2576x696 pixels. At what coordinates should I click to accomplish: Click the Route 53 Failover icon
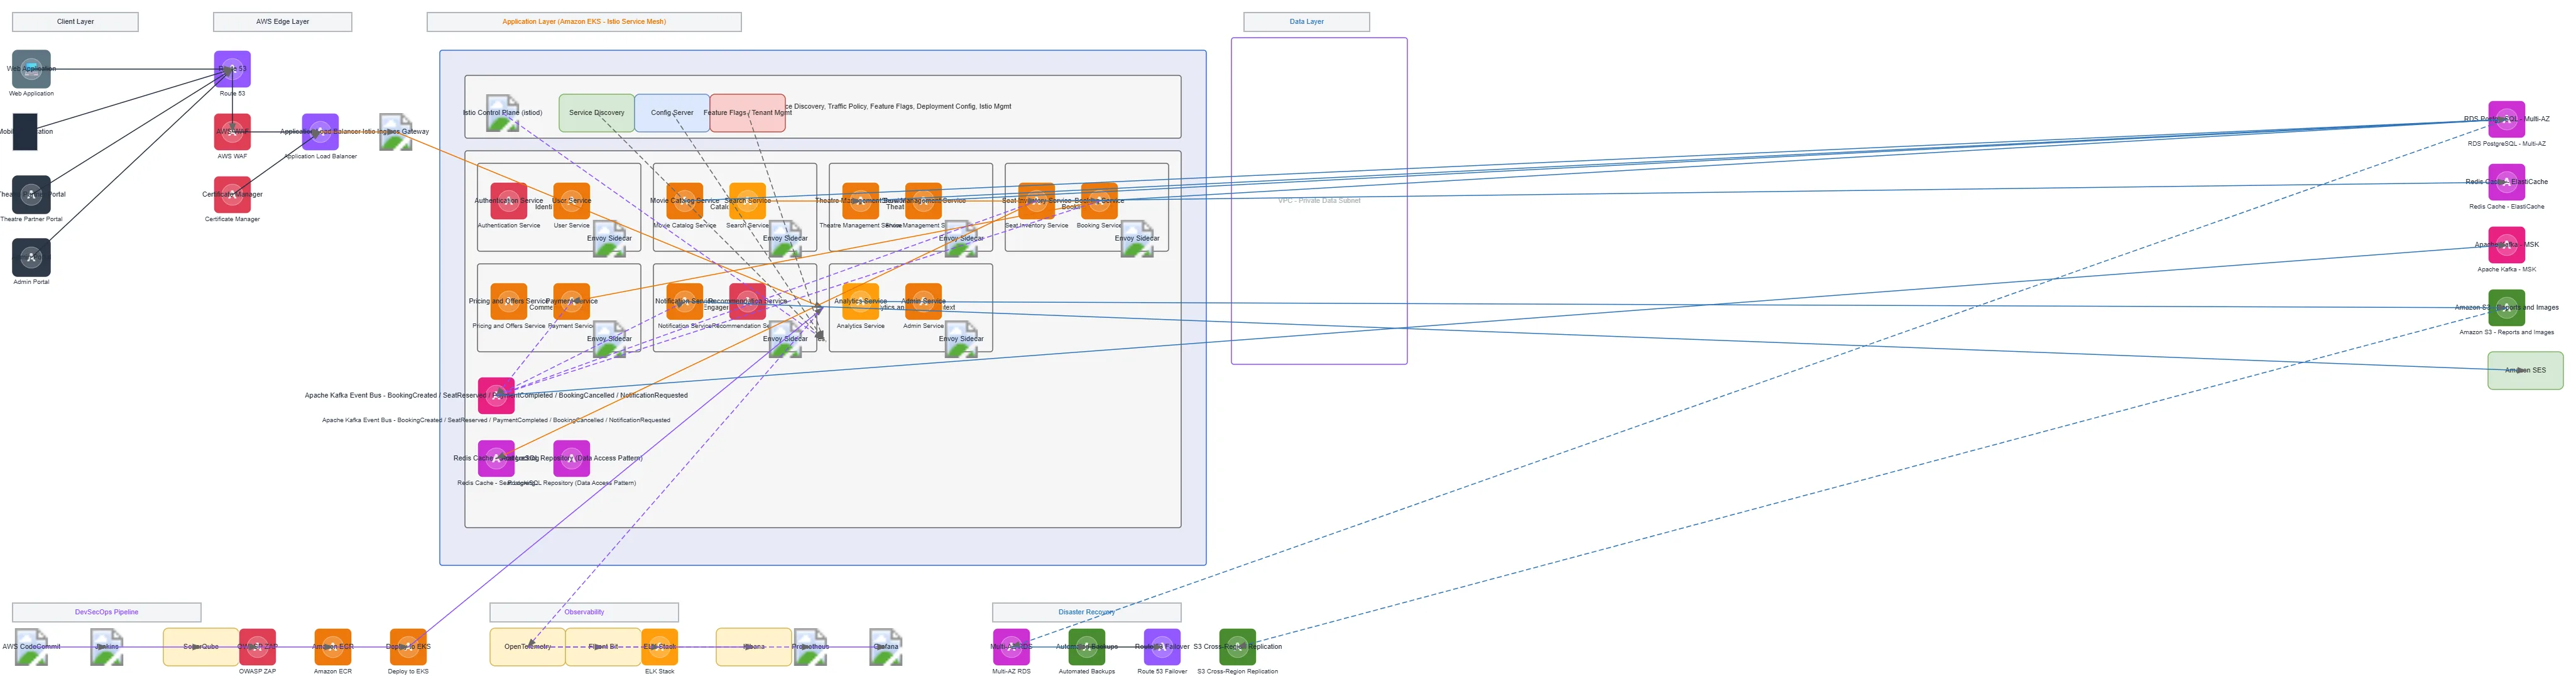tap(1162, 647)
